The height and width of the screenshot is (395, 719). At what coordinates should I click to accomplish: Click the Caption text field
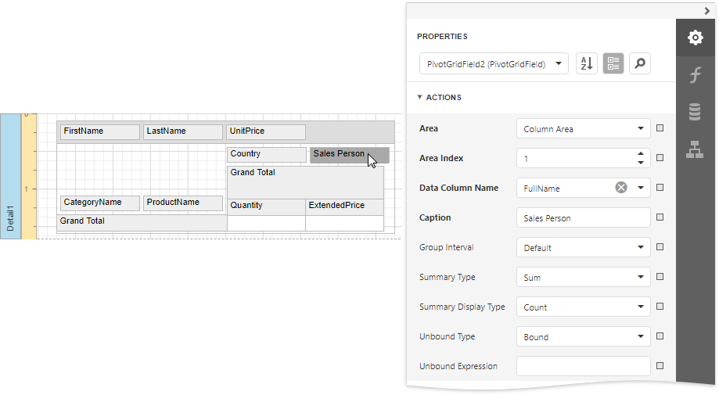click(583, 217)
